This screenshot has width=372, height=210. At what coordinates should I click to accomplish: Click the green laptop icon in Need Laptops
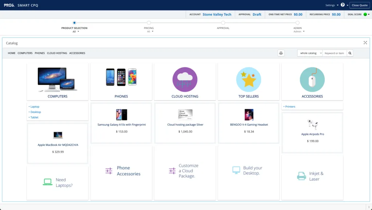click(x=48, y=182)
